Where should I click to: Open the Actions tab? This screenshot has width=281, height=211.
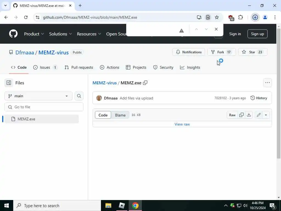[110, 68]
